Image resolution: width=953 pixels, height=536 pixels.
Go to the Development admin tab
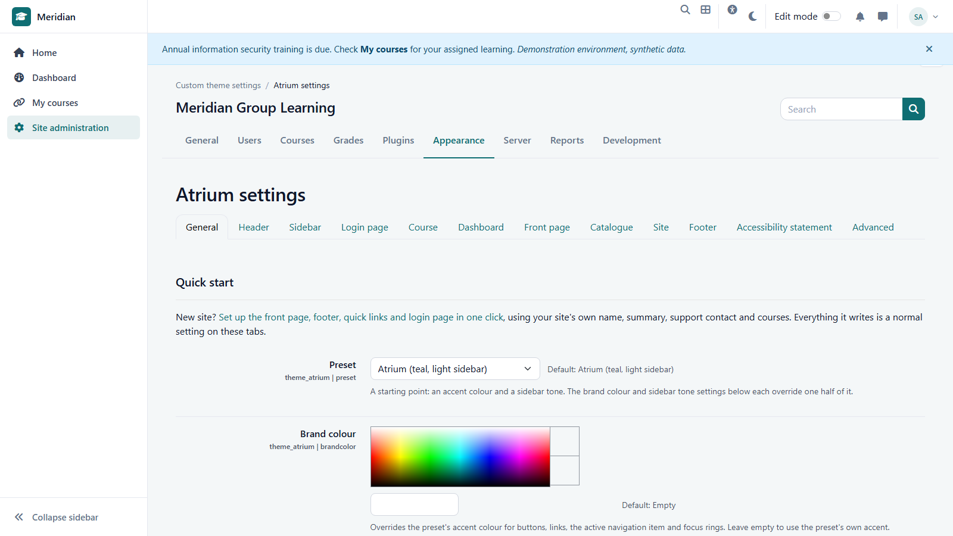coord(632,141)
